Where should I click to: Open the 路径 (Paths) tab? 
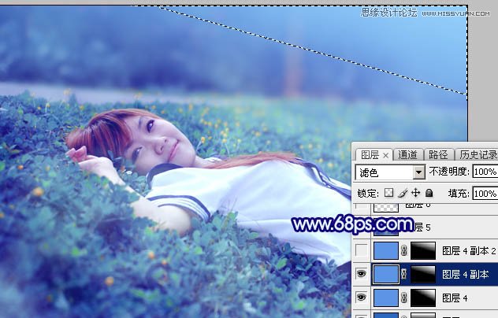[437, 154]
